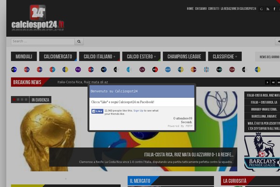Click the search magnifier button
The height and width of the screenshot is (187, 280).
point(79,42)
